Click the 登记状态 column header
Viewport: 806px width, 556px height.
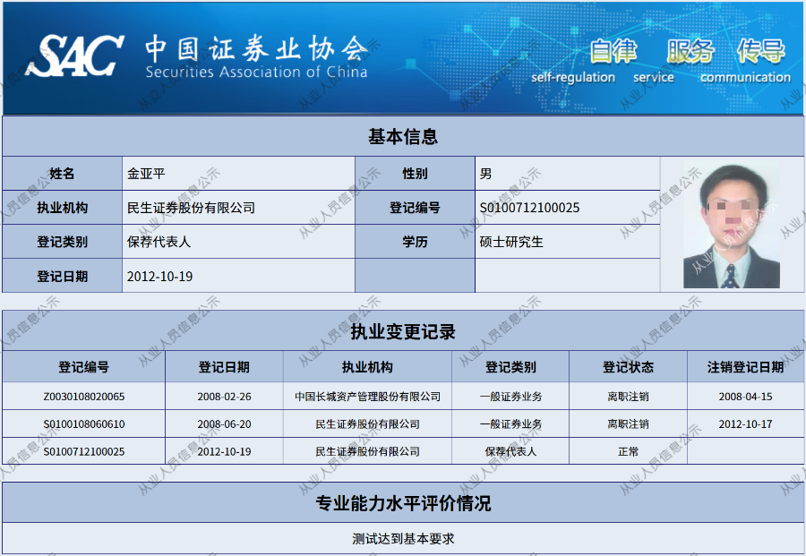(628, 367)
